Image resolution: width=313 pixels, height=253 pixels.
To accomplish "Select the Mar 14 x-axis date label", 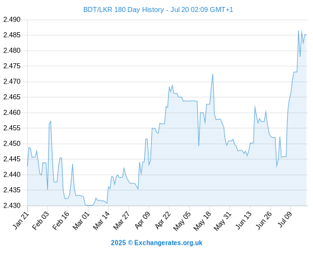I will click(x=101, y=220).
